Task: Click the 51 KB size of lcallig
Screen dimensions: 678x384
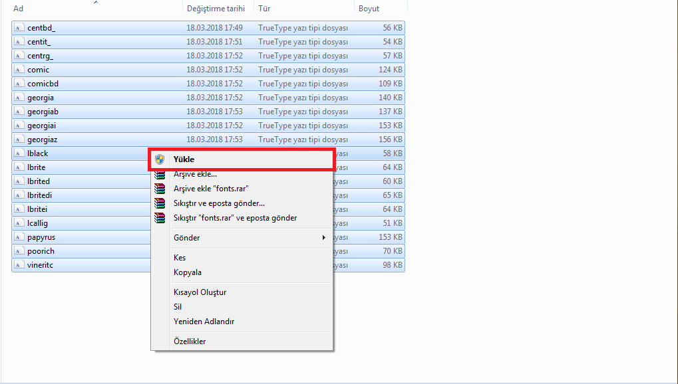Action: tap(393, 223)
